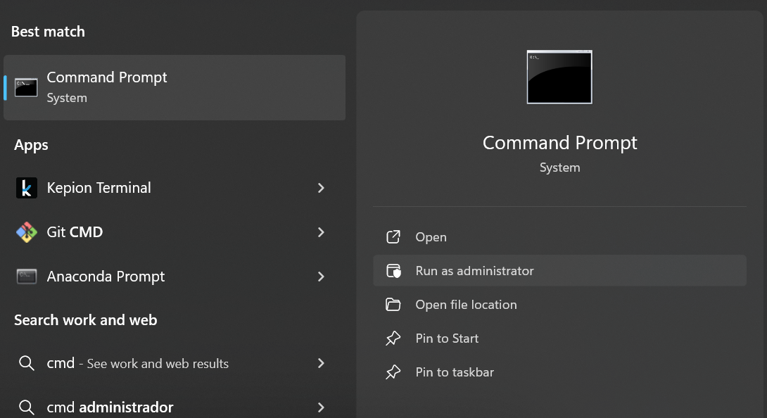This screenshot has width=767, height=418.
Task: Click the Run as administrator shield icon
Action: pyautogui.click(x=393, y=271)
